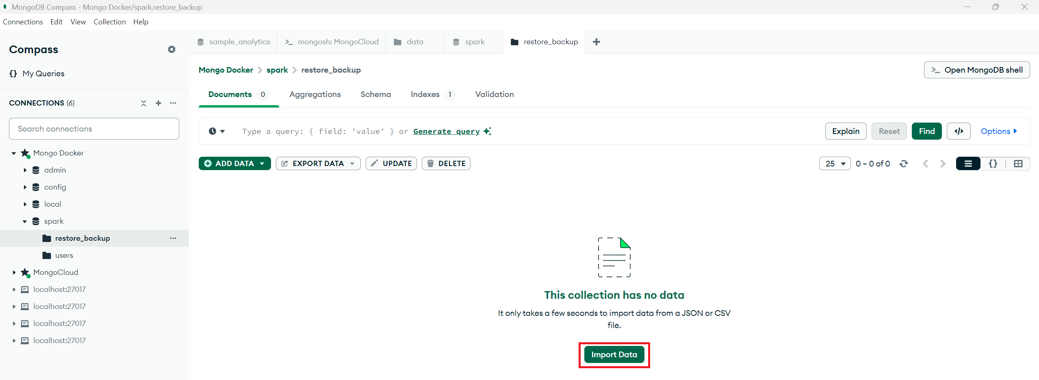
Task: Click Mongo Docker breadcrumb link
Action: tap(226, 70)
